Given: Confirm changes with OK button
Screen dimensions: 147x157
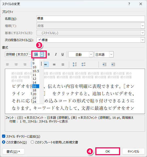Looking at the screenshot, I should (108, 151).
